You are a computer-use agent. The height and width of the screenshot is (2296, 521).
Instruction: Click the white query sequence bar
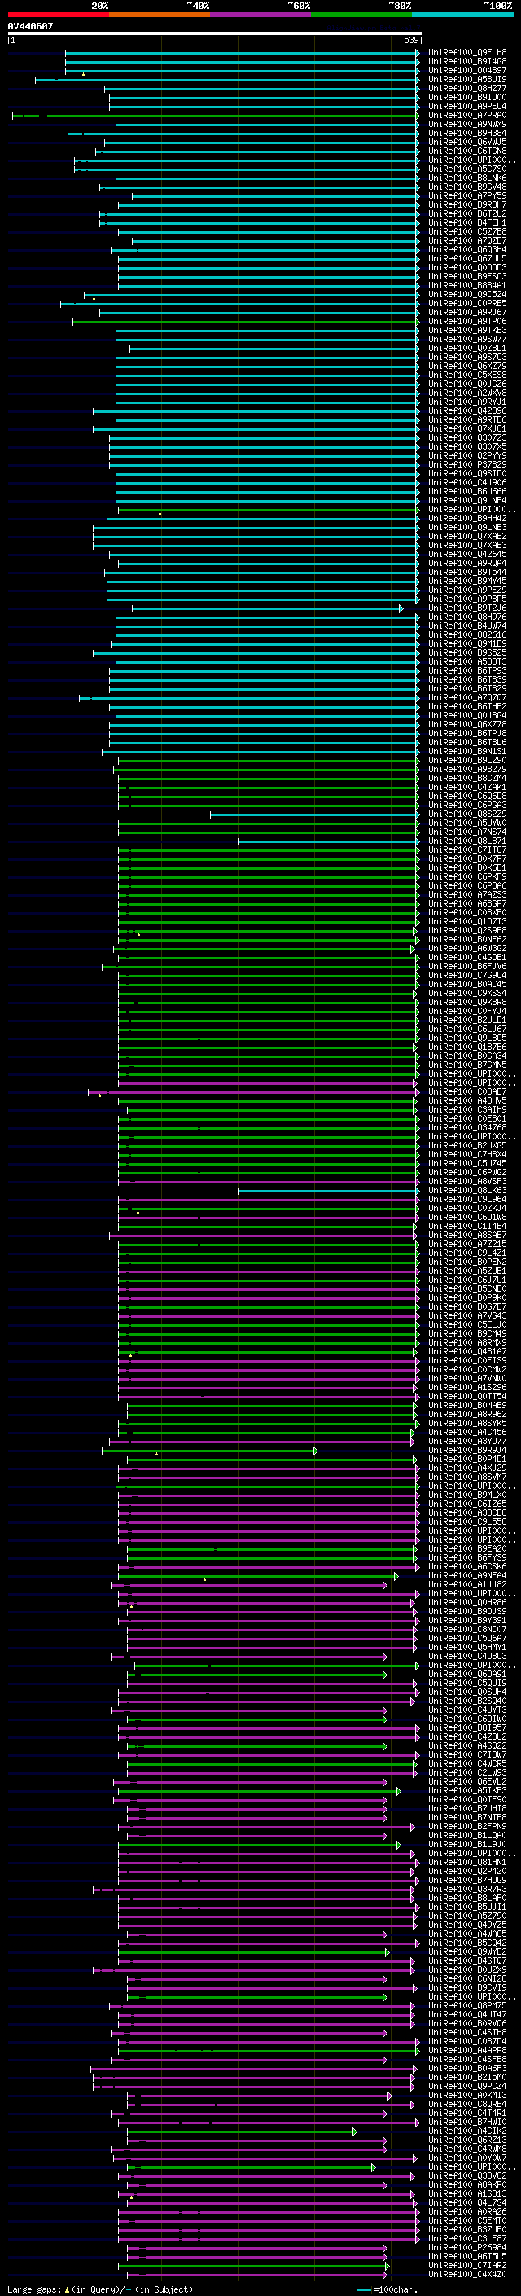(214, 34)
